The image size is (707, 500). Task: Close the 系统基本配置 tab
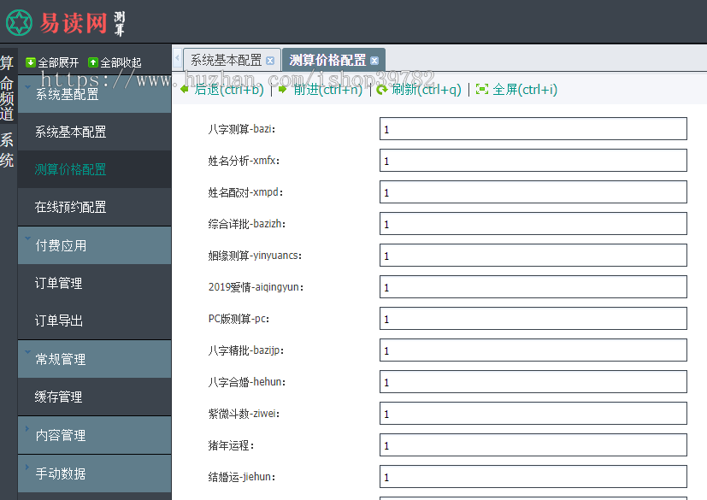point(270,61)
